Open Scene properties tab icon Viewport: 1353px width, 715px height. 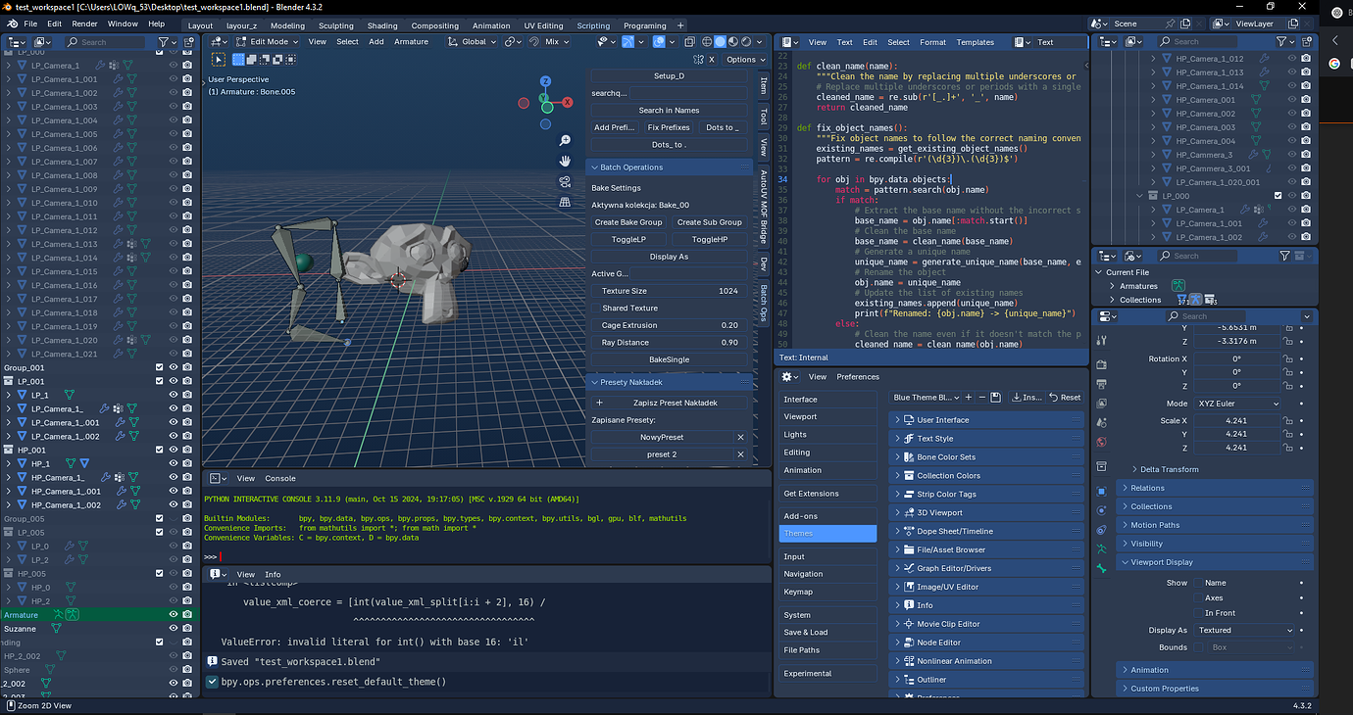click(1101, 422)
